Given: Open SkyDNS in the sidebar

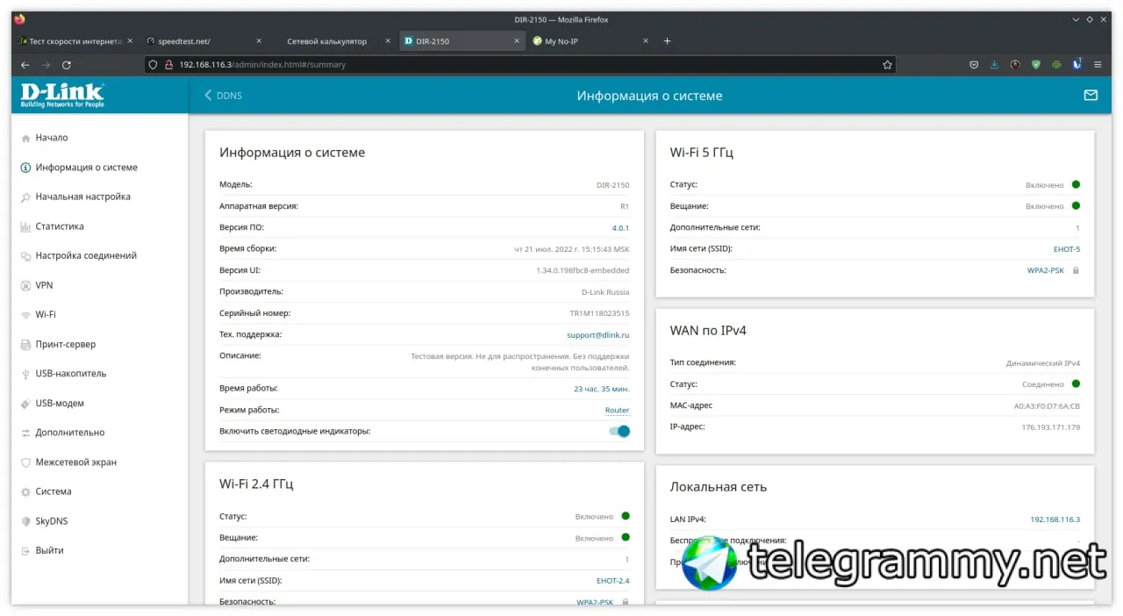Looking at the screenshot, I should (x=51, y=521).
